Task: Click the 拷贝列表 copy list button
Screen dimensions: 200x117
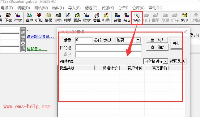Action: 177,61
